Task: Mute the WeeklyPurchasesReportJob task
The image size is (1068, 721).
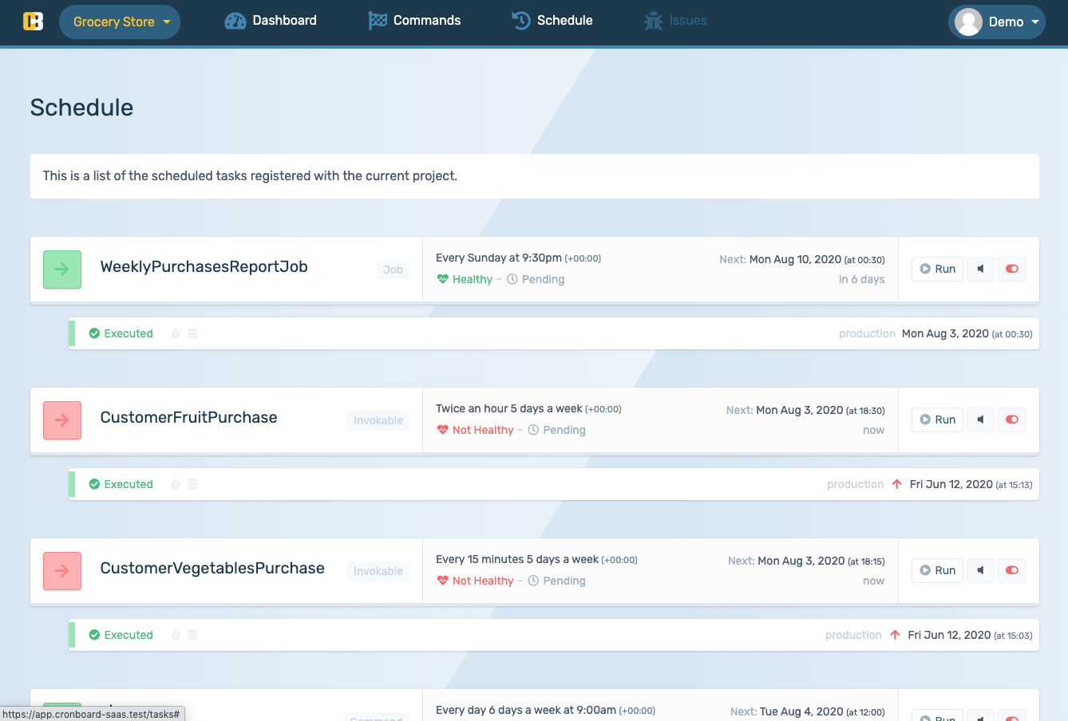Action: click(980, 269)
